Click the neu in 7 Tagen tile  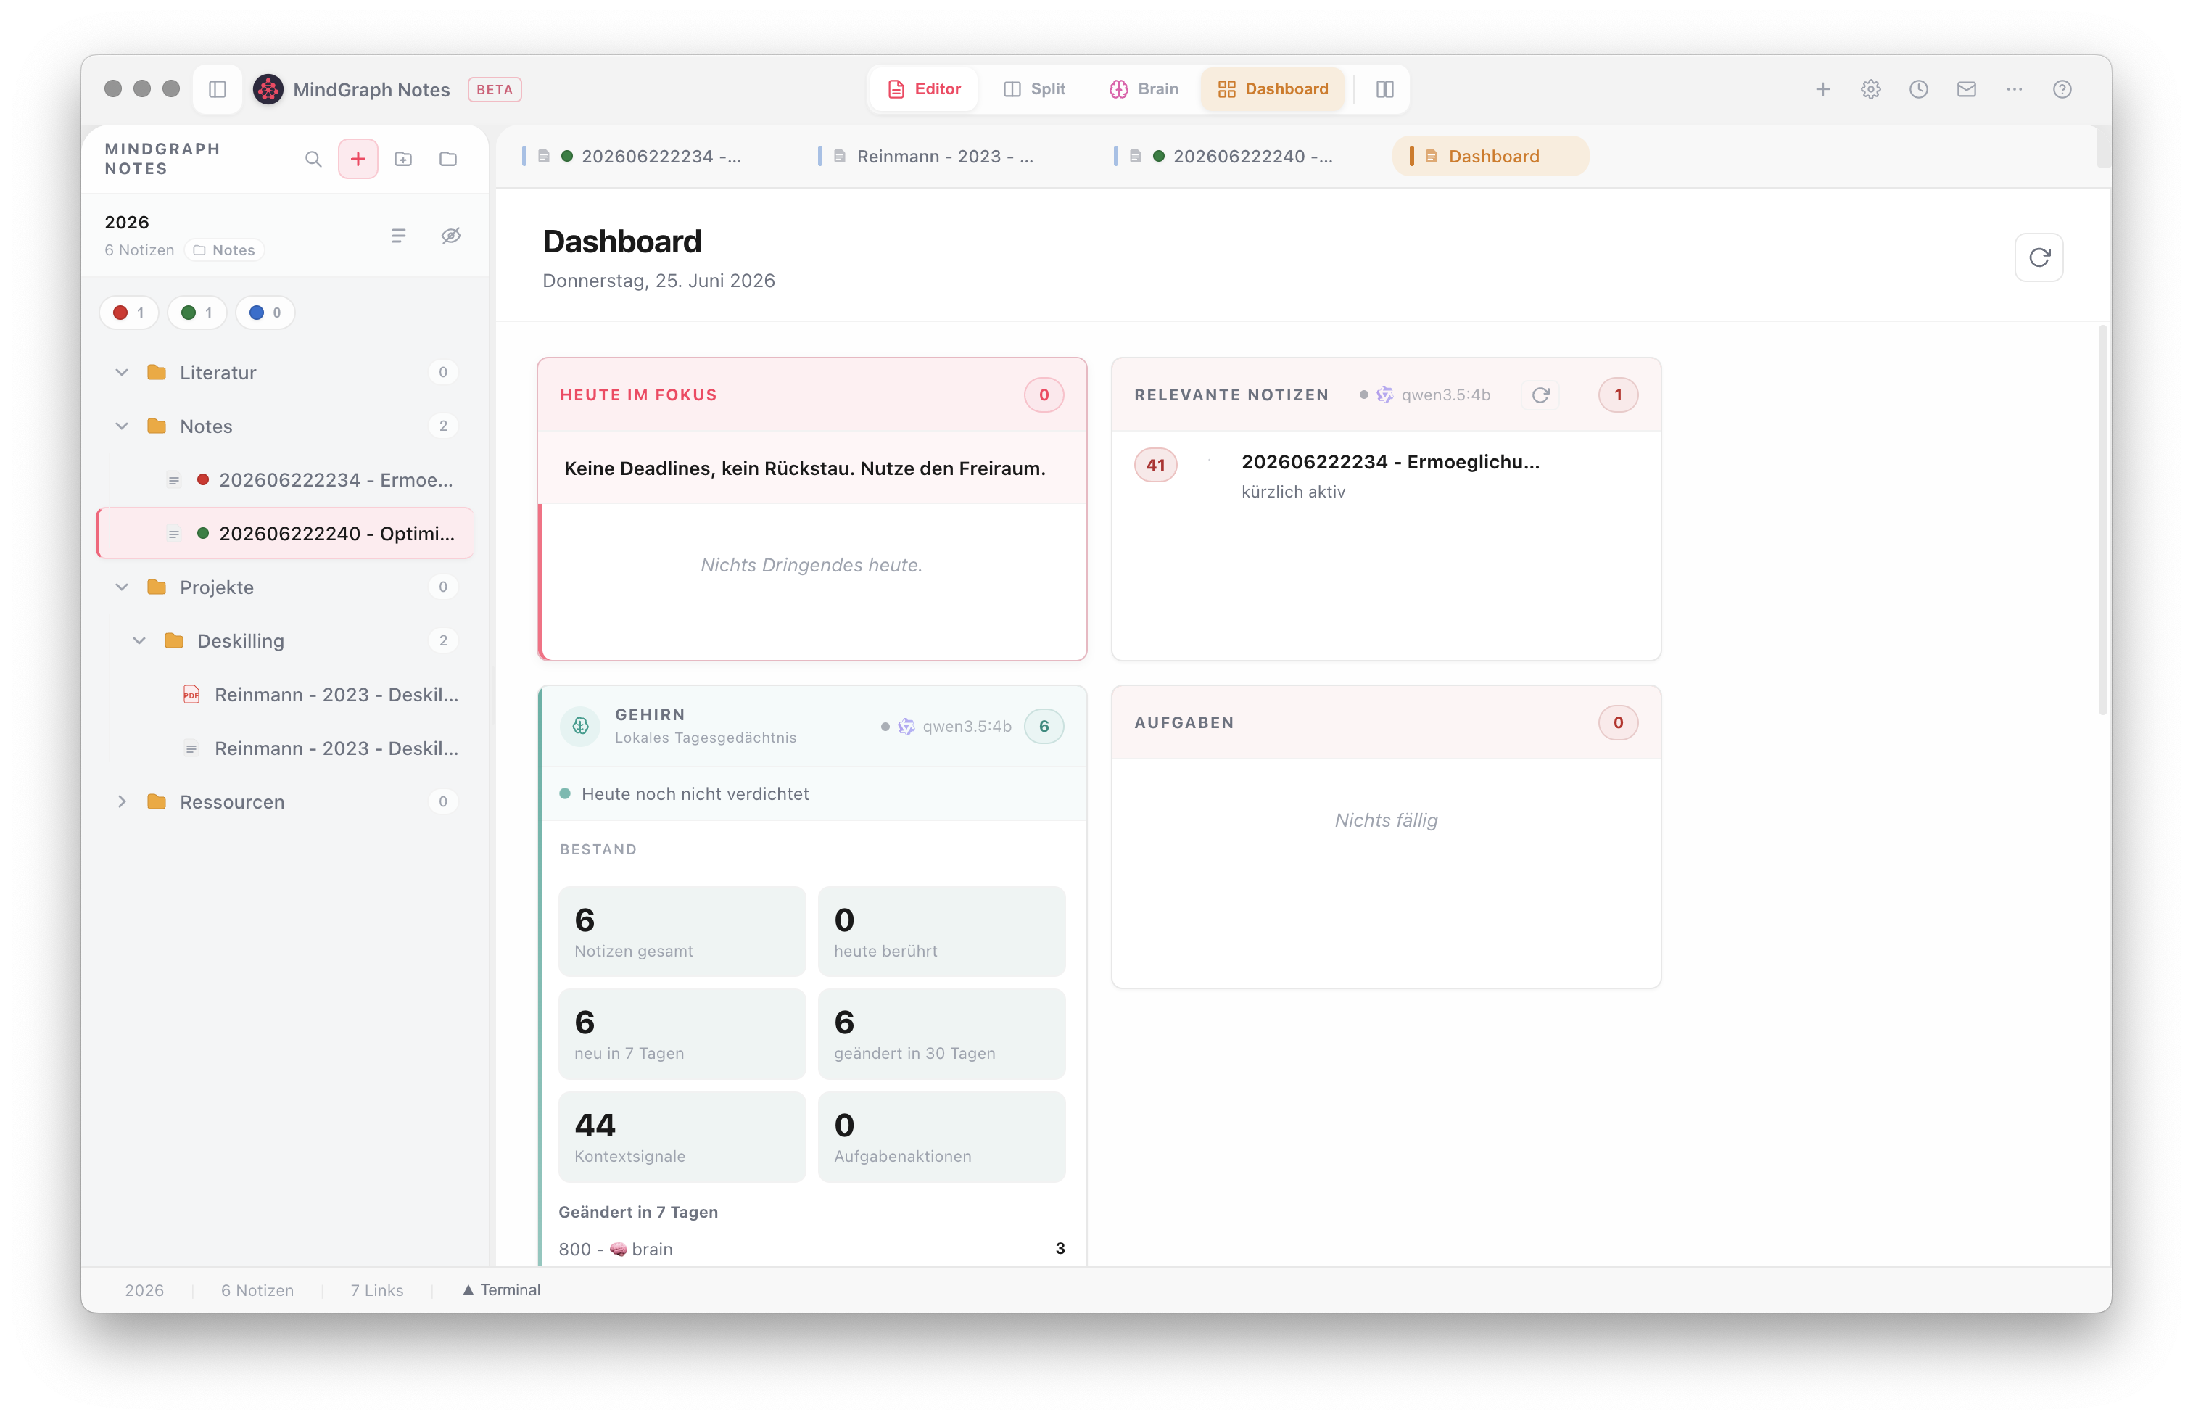coord(682,1034)
